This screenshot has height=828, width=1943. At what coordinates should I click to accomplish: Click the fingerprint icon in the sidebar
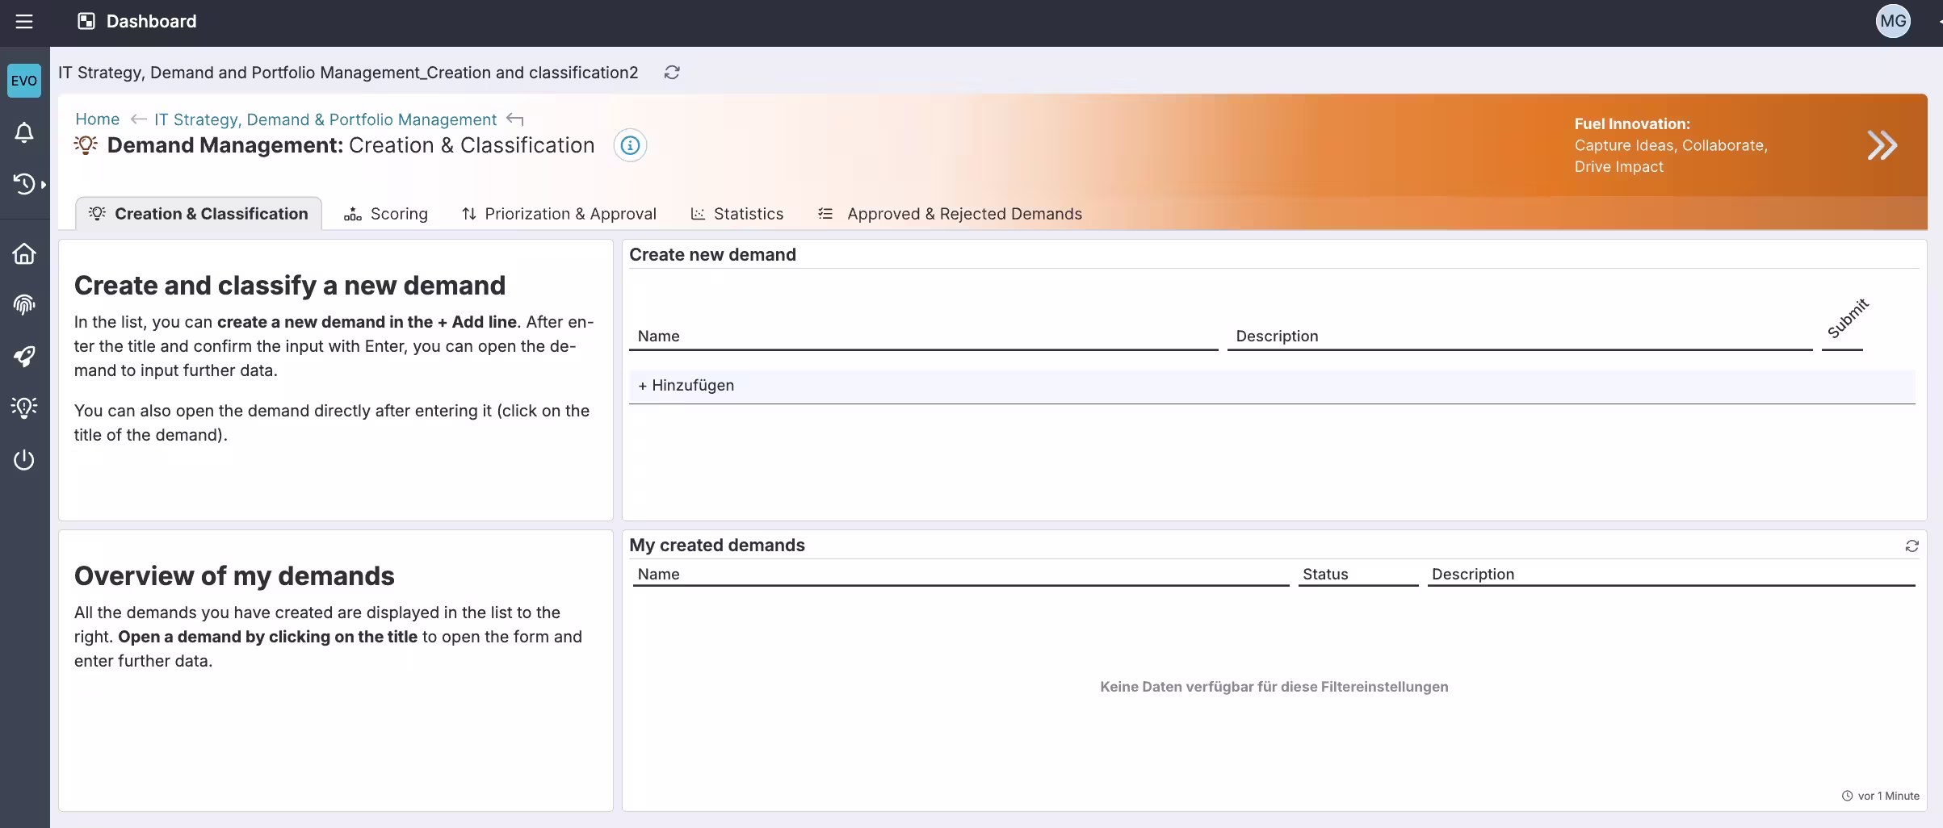tap(24, 305)
